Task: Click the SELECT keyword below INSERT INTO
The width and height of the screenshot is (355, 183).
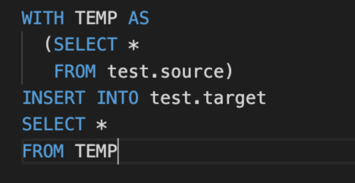Action: click(x=54, y=125)
